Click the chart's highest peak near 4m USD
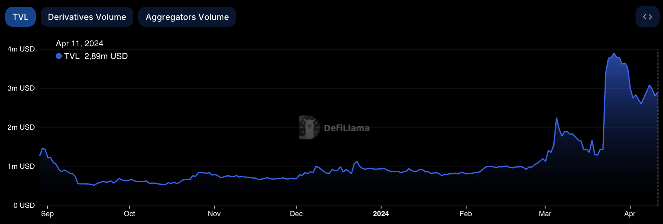Image resolution: width=663 pixels, height=224 pixels. [614, 54]
